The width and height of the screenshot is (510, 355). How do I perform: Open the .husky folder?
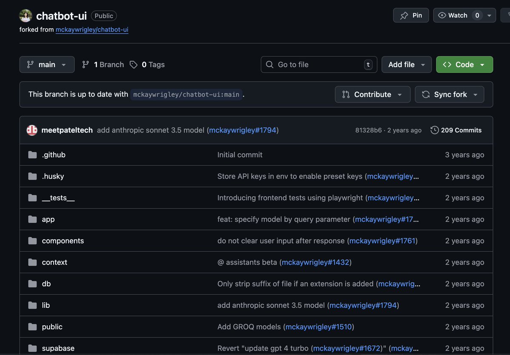click(53, 176)
